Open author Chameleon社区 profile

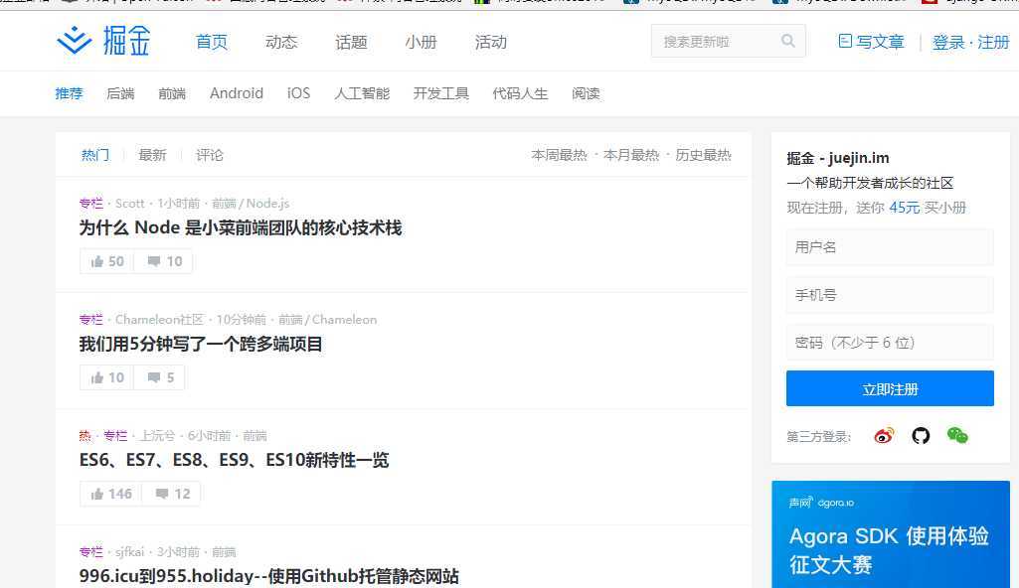coord(159,319)
